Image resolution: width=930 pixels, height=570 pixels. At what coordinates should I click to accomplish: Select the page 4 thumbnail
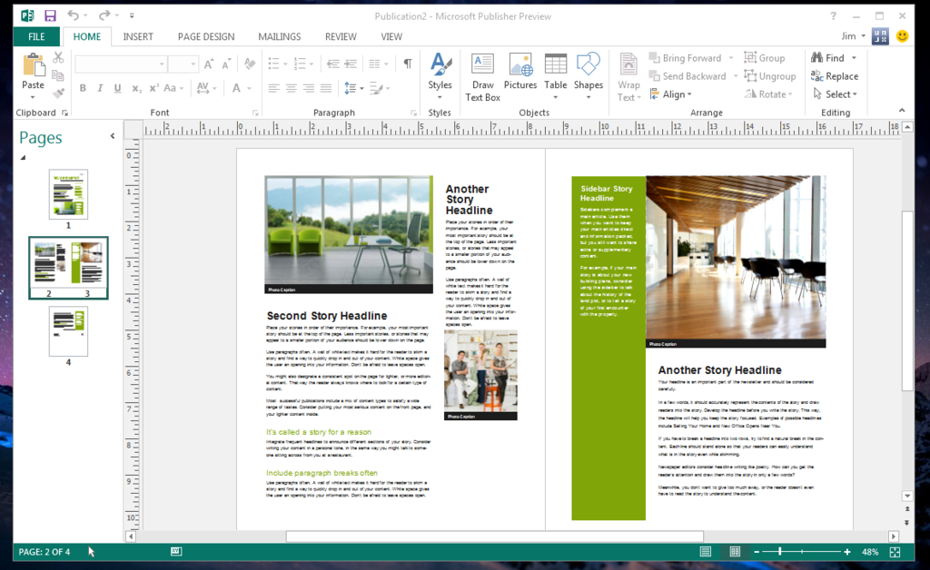click(68, 330)
